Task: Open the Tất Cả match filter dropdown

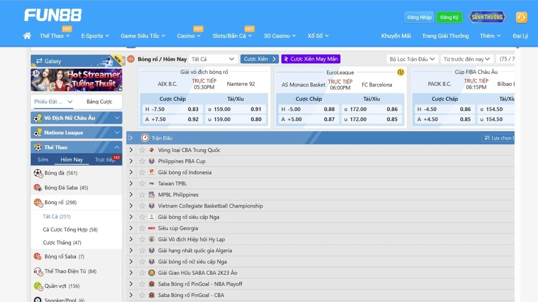Action: click(x=213, y=59)
